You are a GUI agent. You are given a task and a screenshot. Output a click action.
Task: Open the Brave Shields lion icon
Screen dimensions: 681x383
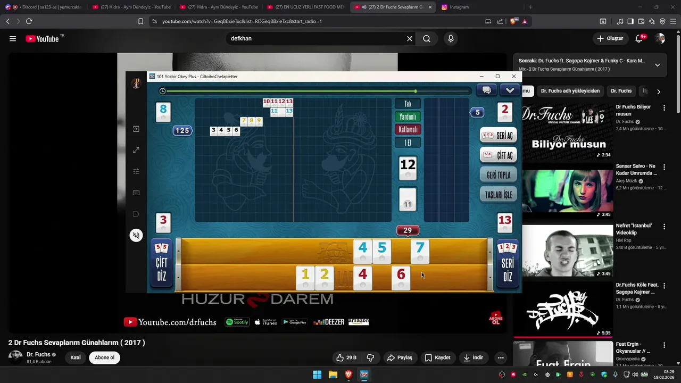[513, 21]
